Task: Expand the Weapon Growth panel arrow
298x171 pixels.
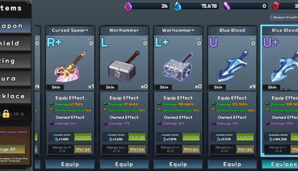Action: (x=271, y=17)
